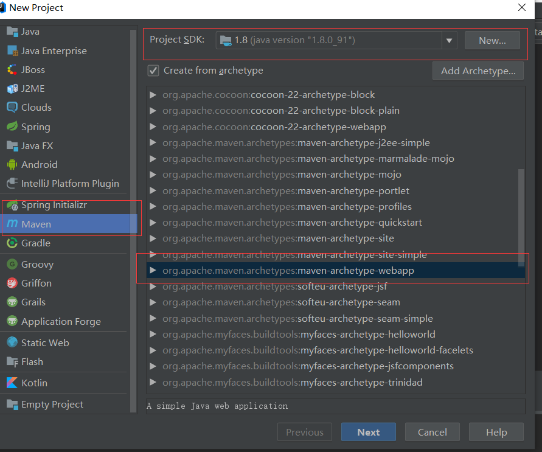This screenshot has width=542, height=452.
Task: Click the JBoss icon
Action: [12, 69]
